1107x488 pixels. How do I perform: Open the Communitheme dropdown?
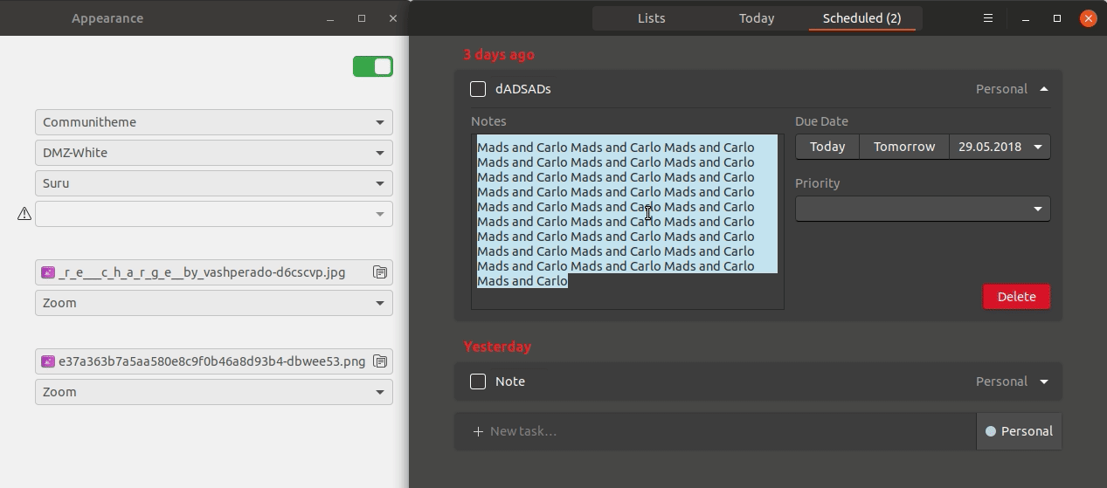point(214,122)
